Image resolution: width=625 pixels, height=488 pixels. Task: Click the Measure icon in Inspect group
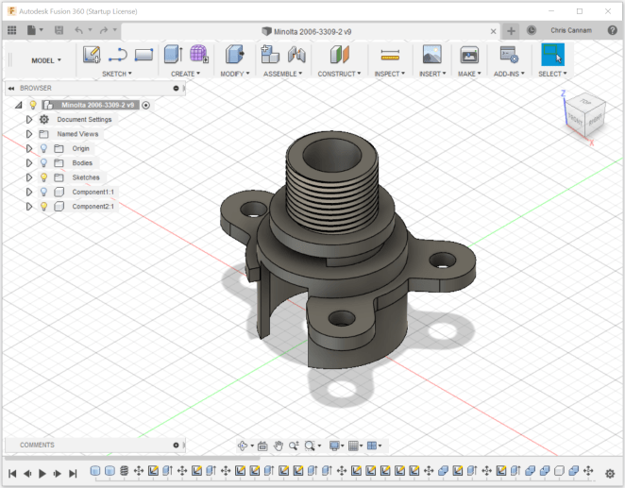[389, 55]
